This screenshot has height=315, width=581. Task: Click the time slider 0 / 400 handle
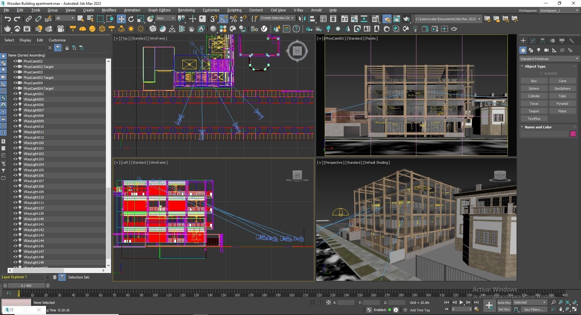coord(26,285)
